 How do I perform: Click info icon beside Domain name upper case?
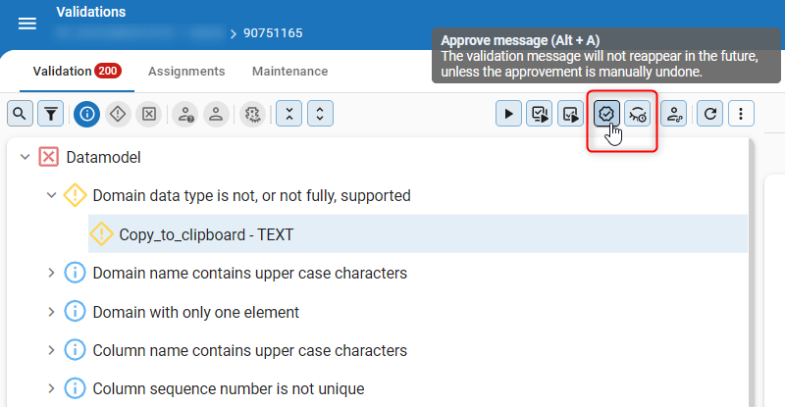pos(76,273)
